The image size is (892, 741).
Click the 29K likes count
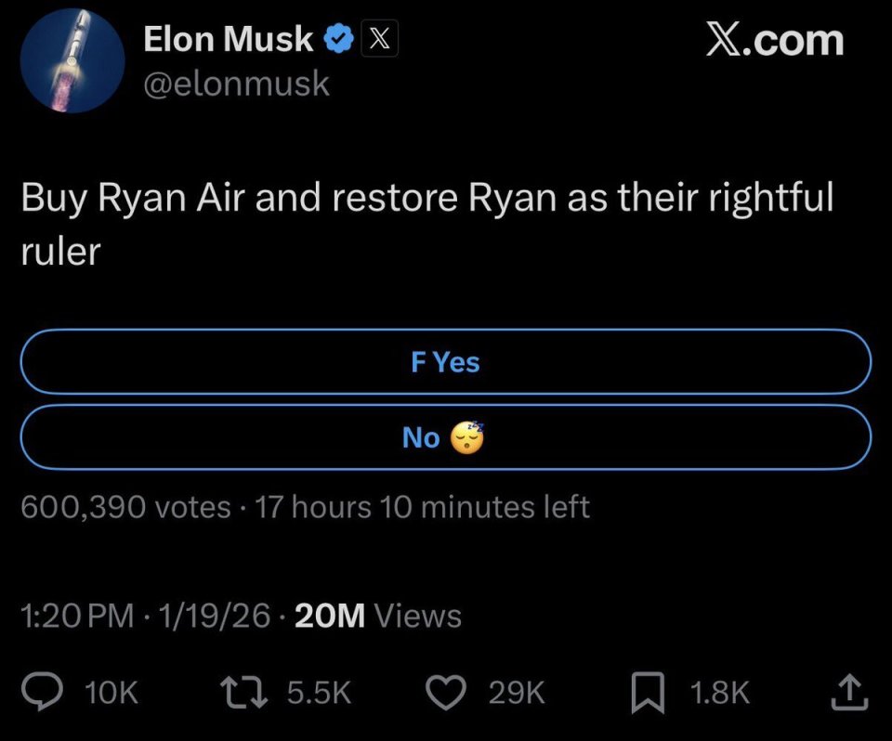point(517,692)
